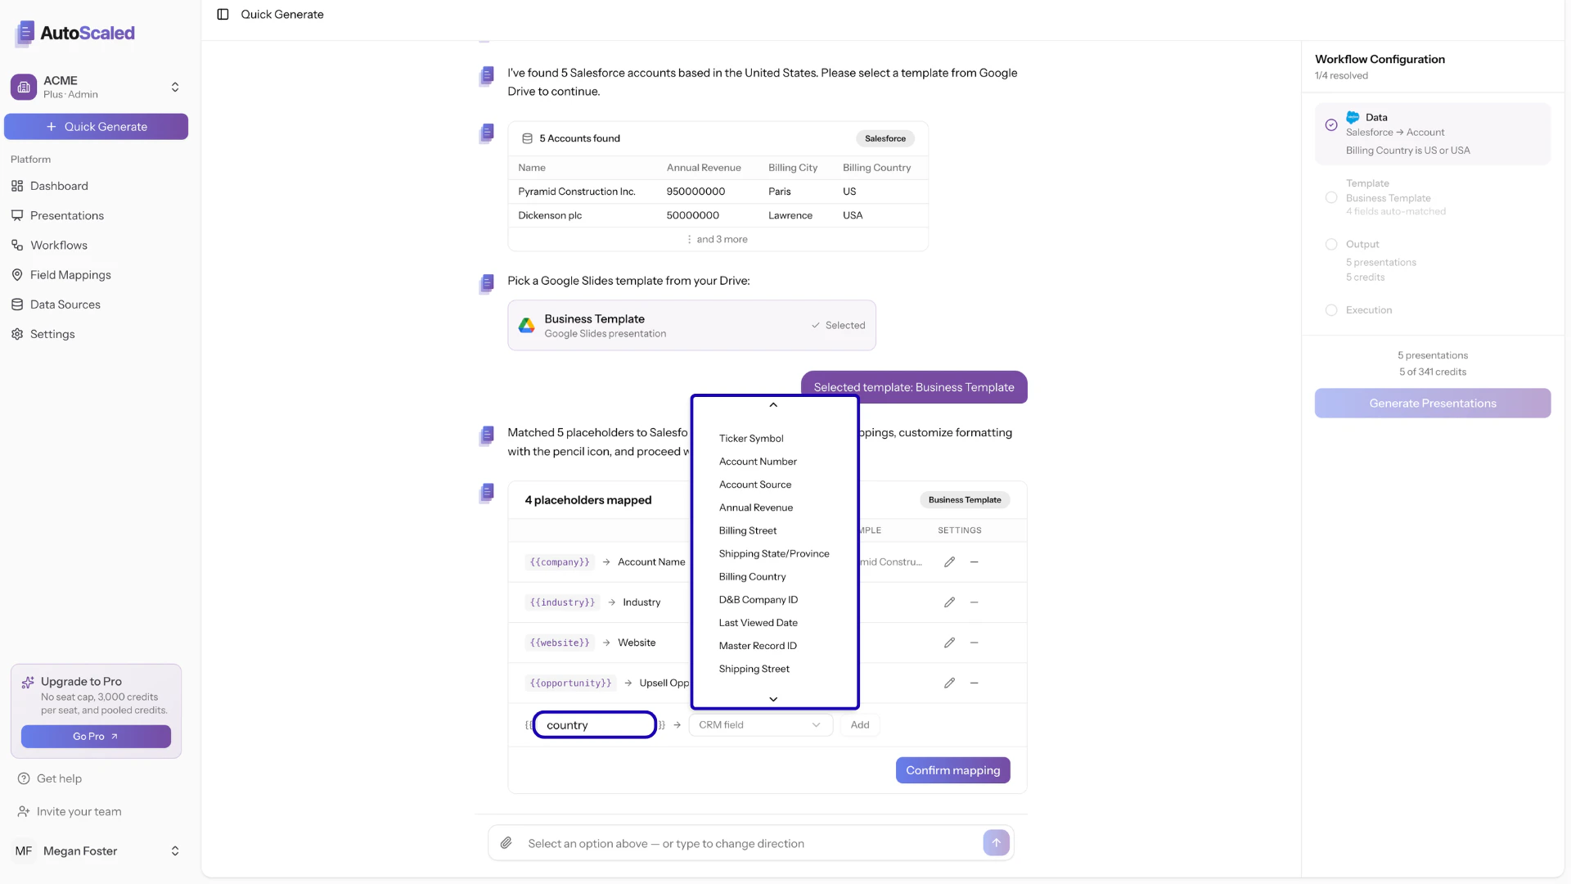The width and height of the screenshot is (1571, 884).
Task: Click the Google Drive icon on Business Template
Action: pos(526,325)
